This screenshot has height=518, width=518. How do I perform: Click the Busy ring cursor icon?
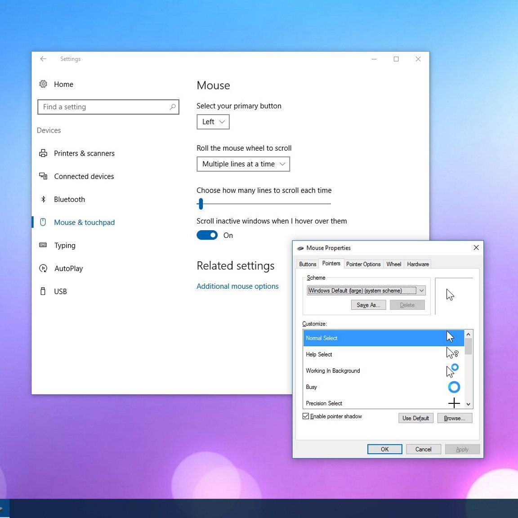tap(454, 387)
